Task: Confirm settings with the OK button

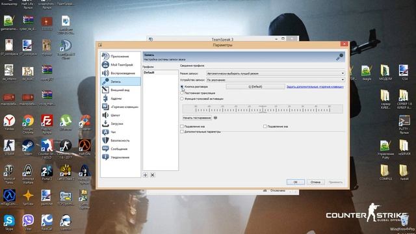Action: coord(295,182)
